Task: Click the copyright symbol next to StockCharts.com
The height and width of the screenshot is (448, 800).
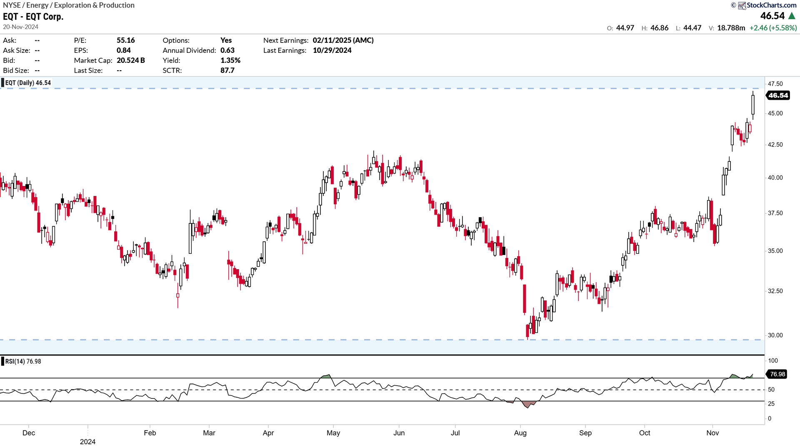Action: tap(734, 5)
